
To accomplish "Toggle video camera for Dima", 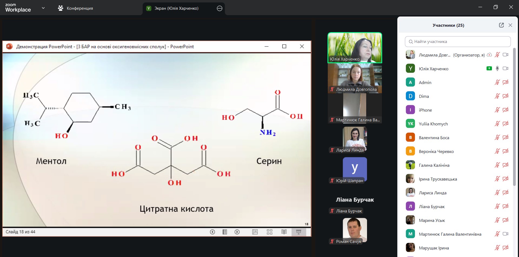I will tap(505, 96).
